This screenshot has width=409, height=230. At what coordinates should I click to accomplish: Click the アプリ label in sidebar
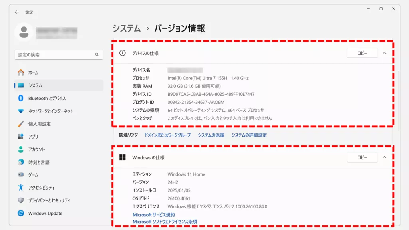pyautogui.click(x=33, y=137)
